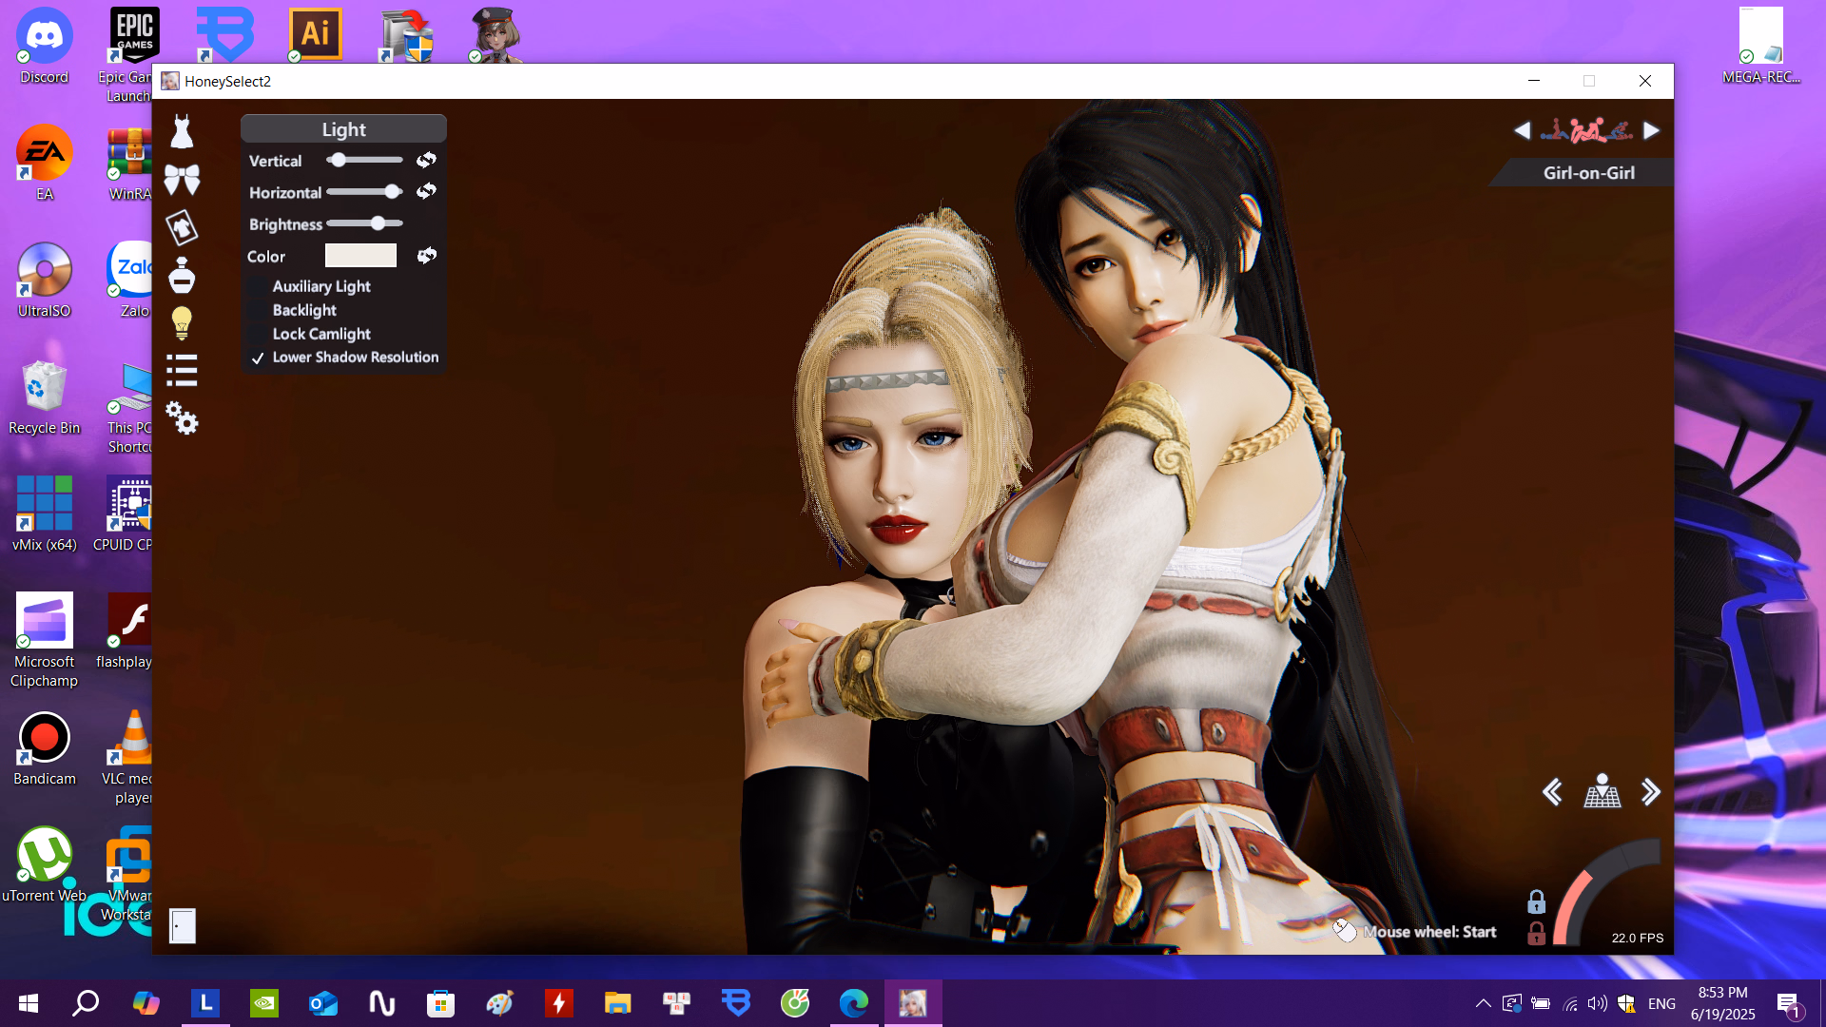Screen dimensions: 1826x1027
Task: Show hidden tray icons chevron
Action: 1483,1003
